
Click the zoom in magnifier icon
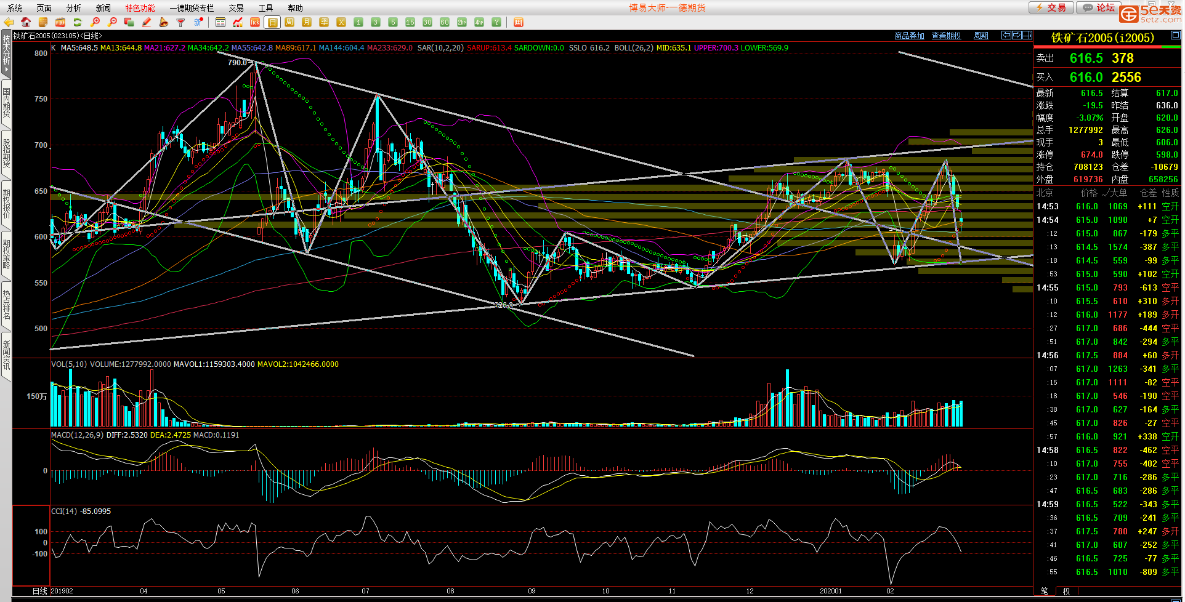coord(95,22)
